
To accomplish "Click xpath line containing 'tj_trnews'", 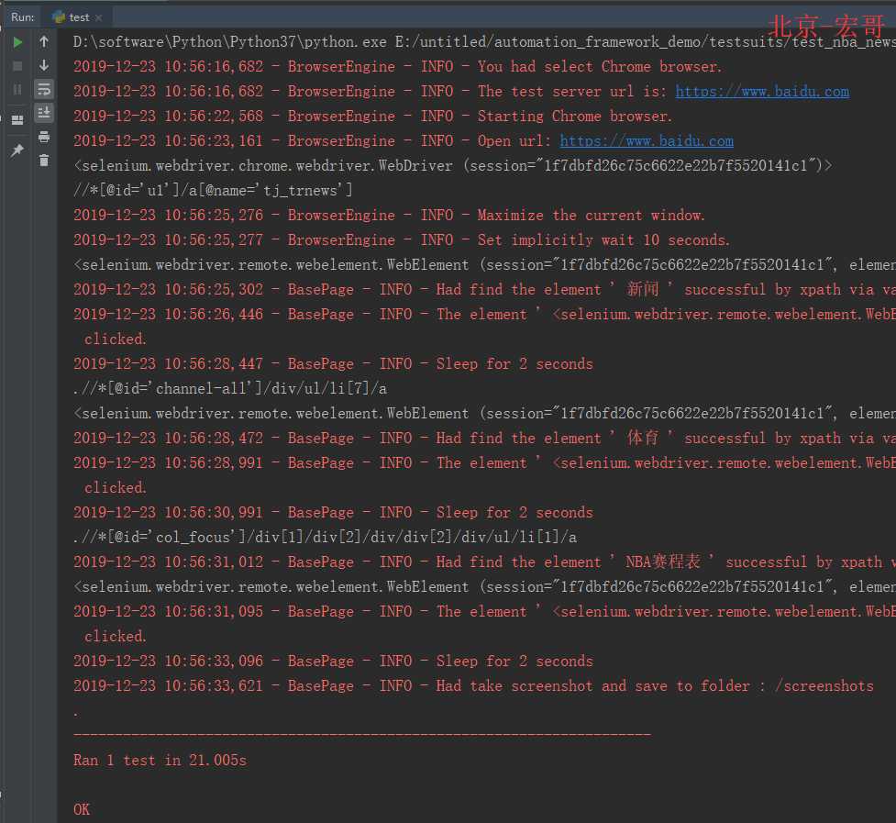I will coord(213,190).
